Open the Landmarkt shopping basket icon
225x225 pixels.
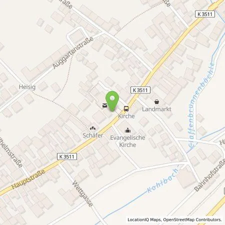tap(156, 101)
